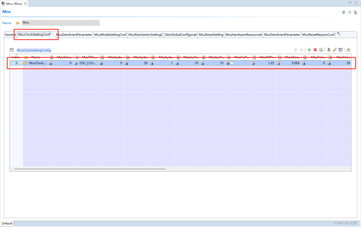The image size is (361, 227).
Task: Click the table icon beside McuClockSettingConfig title
Action: [x=12, y=50]
